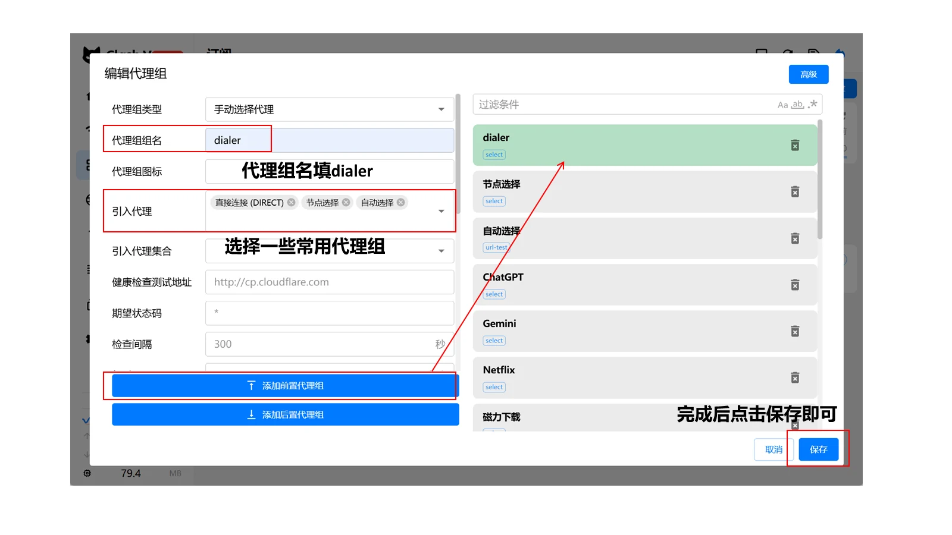Select the ChatGPT group card

[x=645, y=285]
